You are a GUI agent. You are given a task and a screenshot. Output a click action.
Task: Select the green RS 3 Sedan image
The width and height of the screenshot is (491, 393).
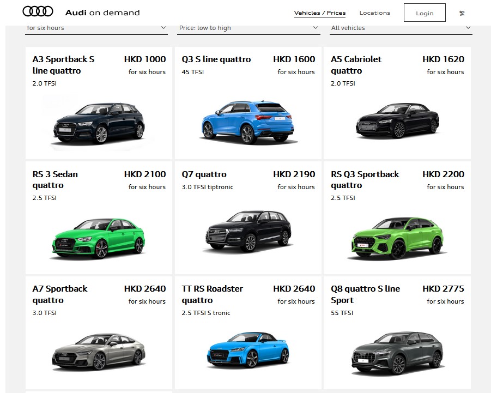[98, 238]
